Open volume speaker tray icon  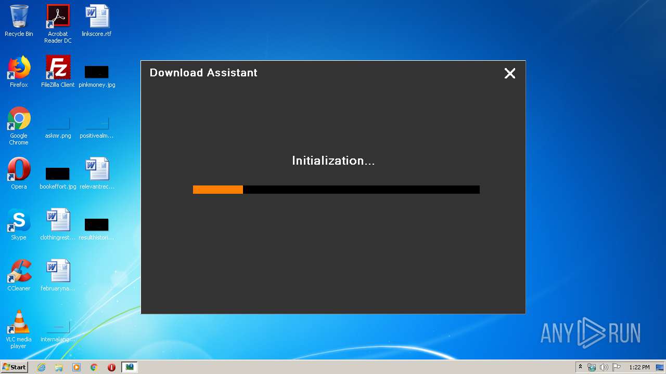(x=604, y=367)
